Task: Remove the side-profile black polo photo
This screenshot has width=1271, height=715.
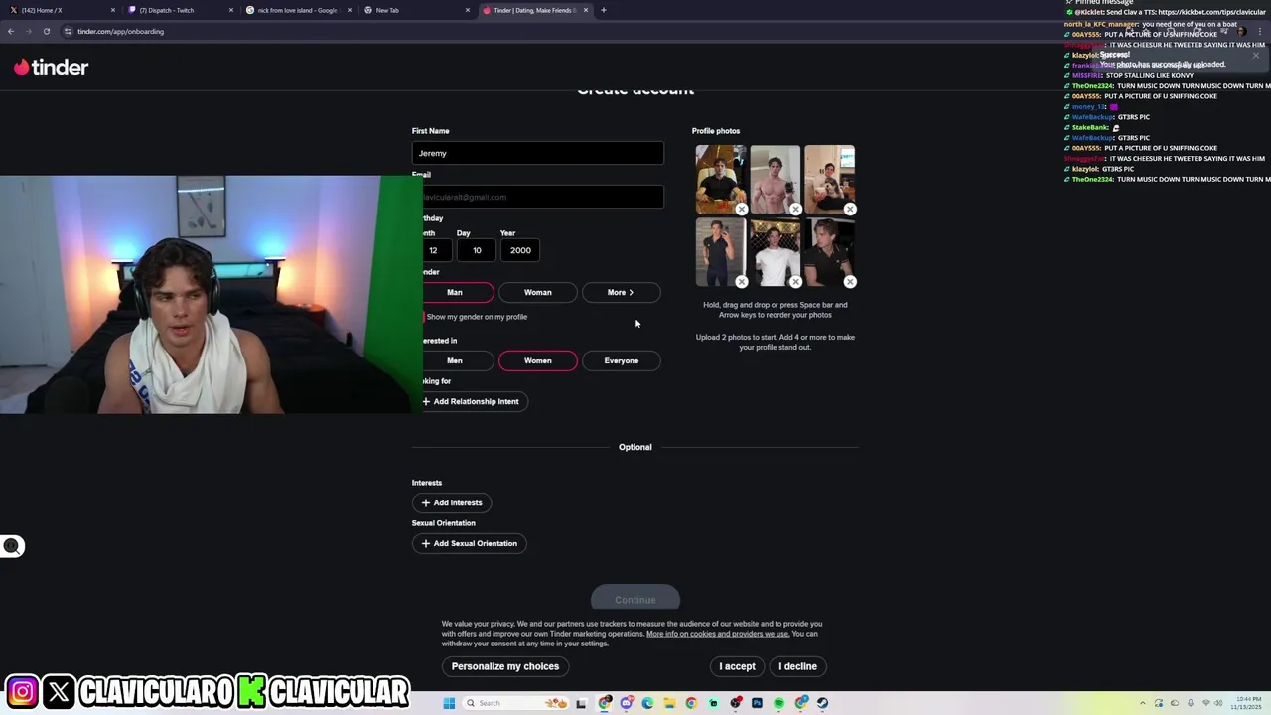Action: click(x=850, y=282)
